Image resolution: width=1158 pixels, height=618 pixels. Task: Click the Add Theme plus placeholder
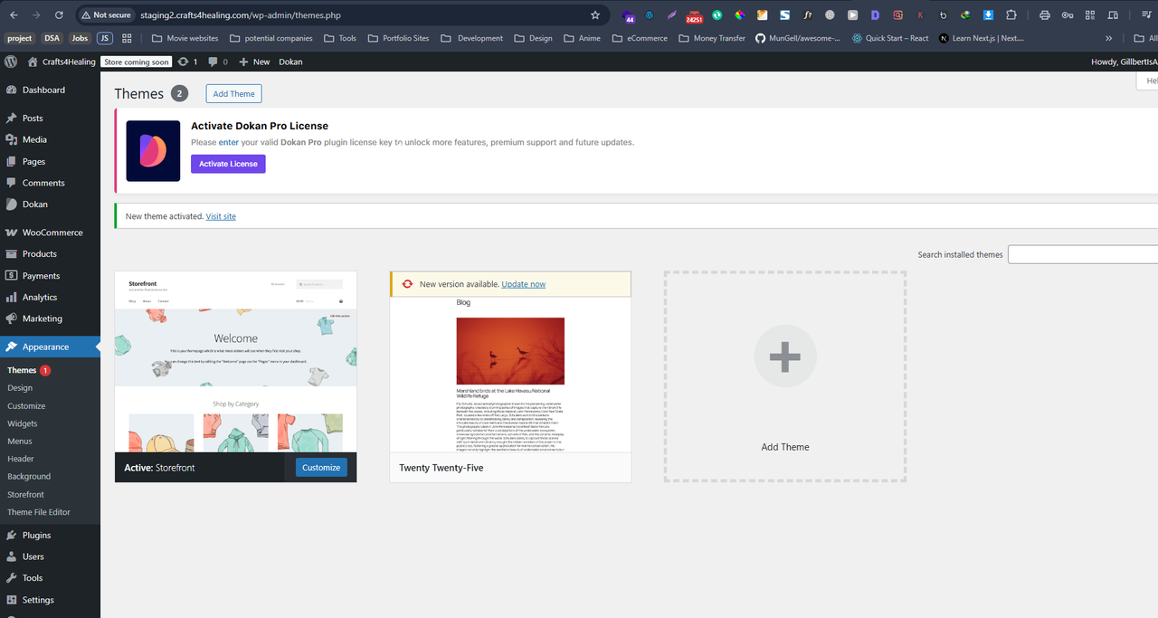[785, 376]
